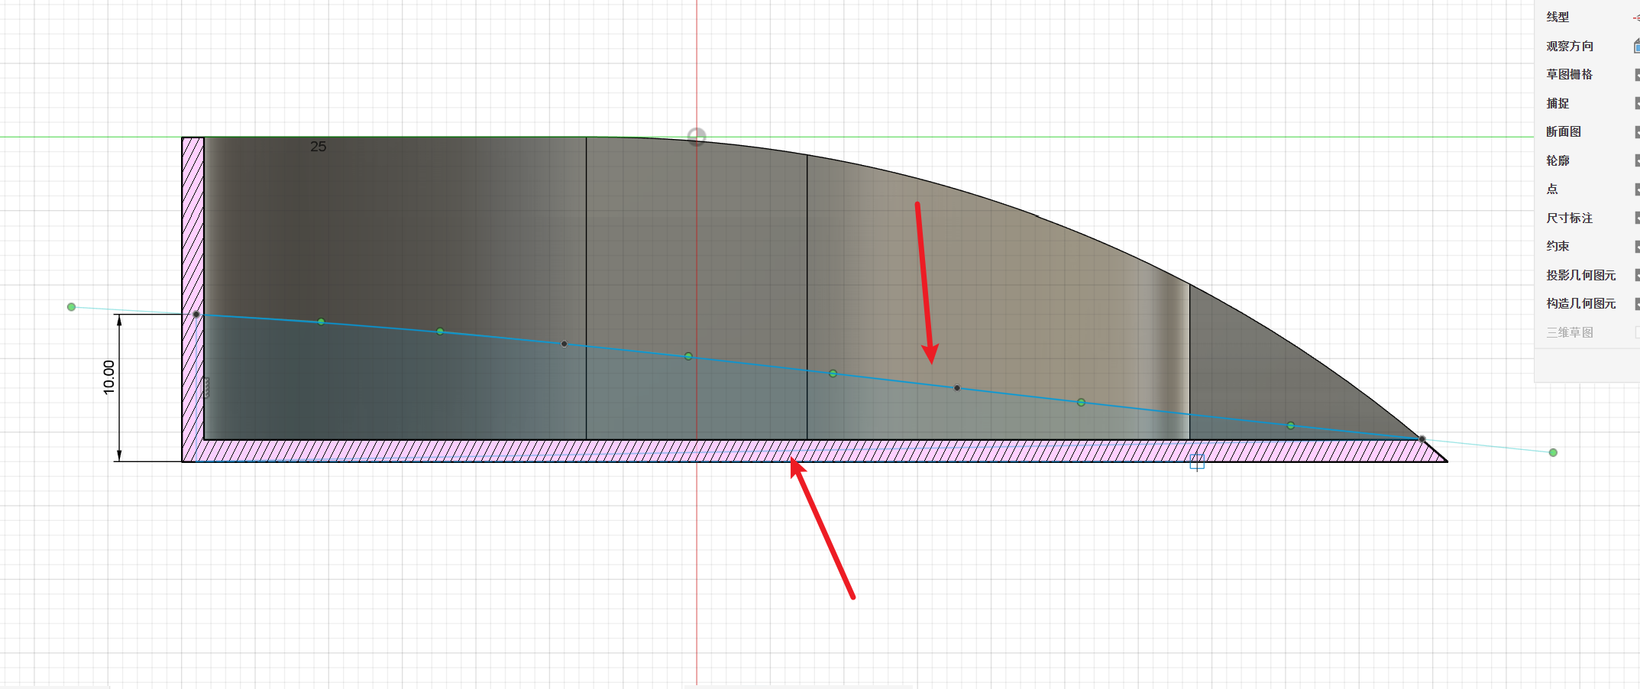
Task: Toggle the 轮廓 checkbox
Action: (1637, 160)
